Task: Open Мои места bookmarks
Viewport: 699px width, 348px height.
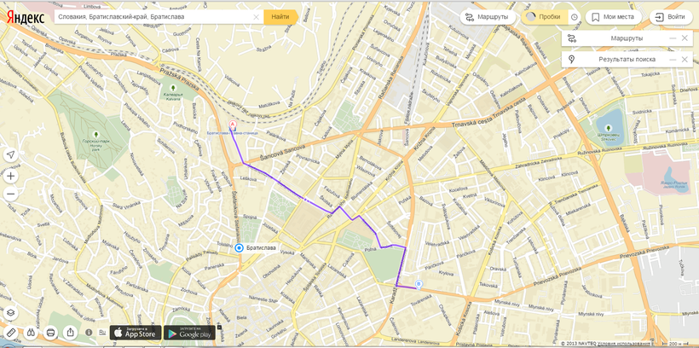Action: pyautogui.click(x=614, y=17)
